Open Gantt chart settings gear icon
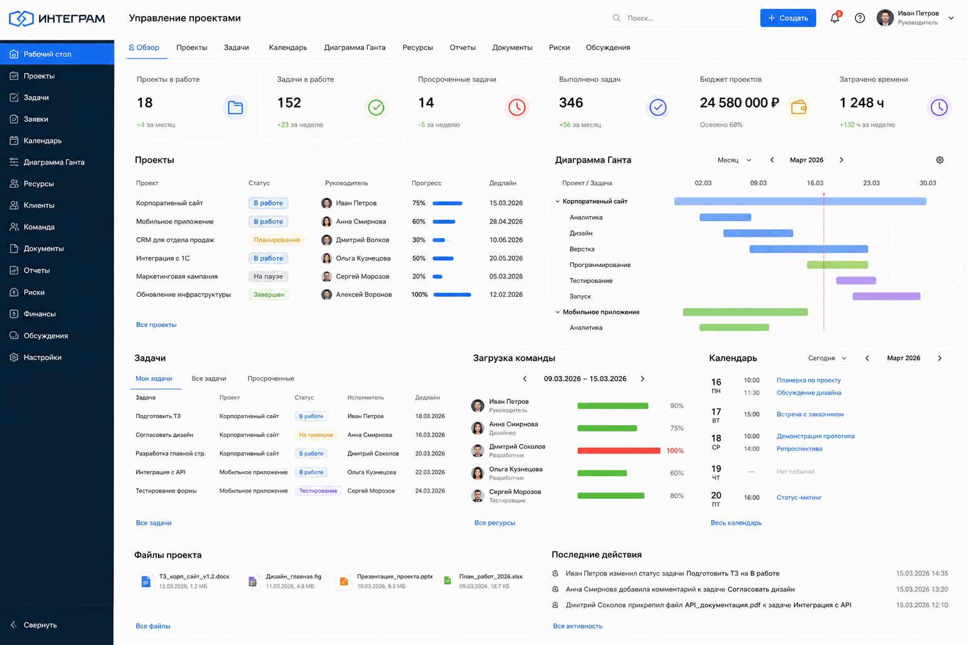 click(x=939, y=160)
